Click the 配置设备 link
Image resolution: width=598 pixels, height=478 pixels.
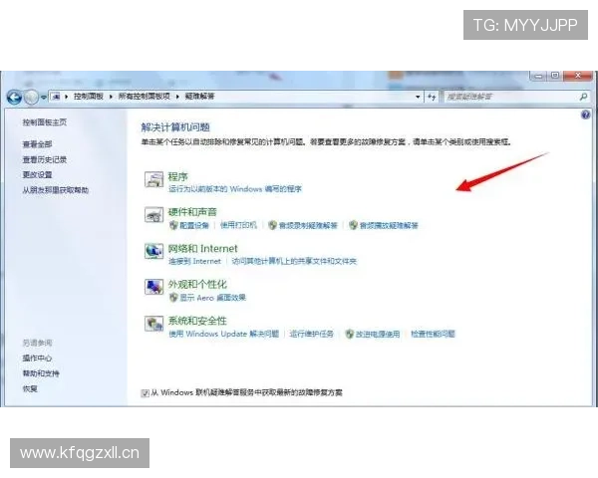pyautogui.click(x=194, y=225)
